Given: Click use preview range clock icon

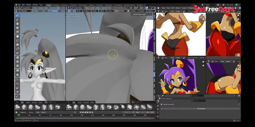Looking at the screenshot, I should coord(133,112).
